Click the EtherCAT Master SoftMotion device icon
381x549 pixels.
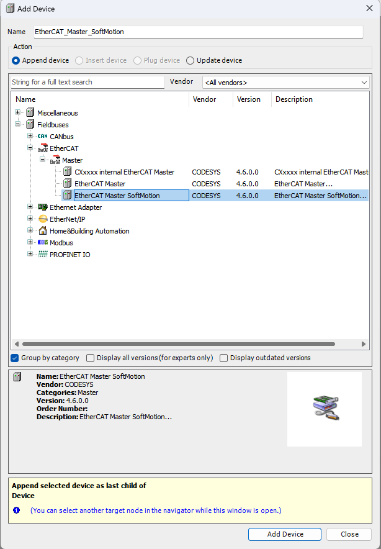click(x=67, y=196)
